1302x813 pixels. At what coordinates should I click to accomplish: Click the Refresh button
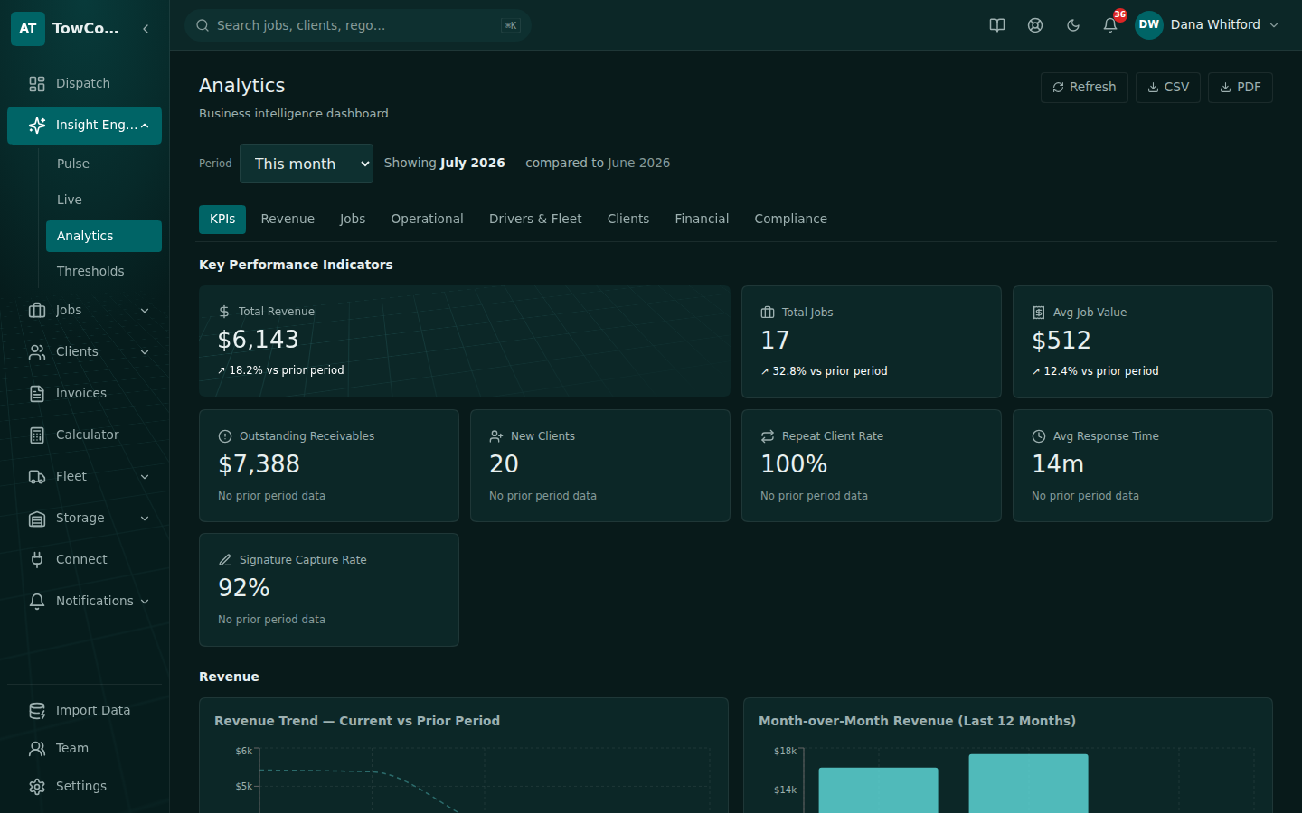coord(1084,88)
